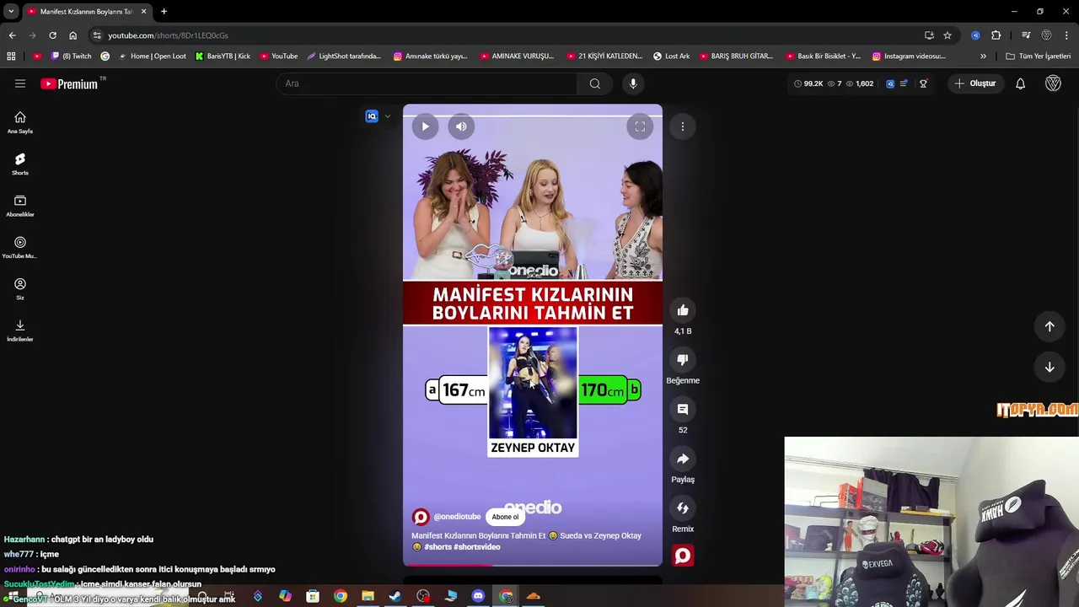This screenshot has width=1079, height=607.
Task: Open the BarisYTB | Kick bookmark
Action: pos(223,56)
